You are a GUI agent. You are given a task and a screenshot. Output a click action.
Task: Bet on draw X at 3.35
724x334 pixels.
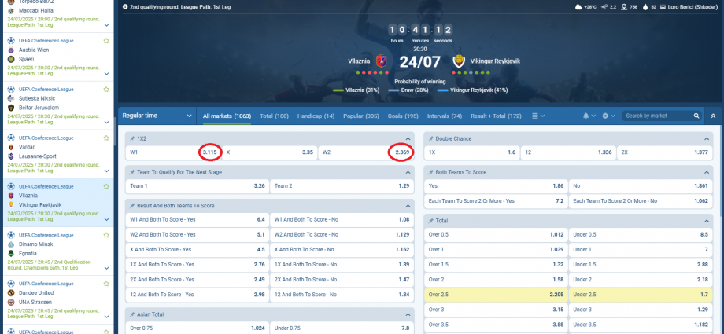pyautogui.click(x=270, y=152)
